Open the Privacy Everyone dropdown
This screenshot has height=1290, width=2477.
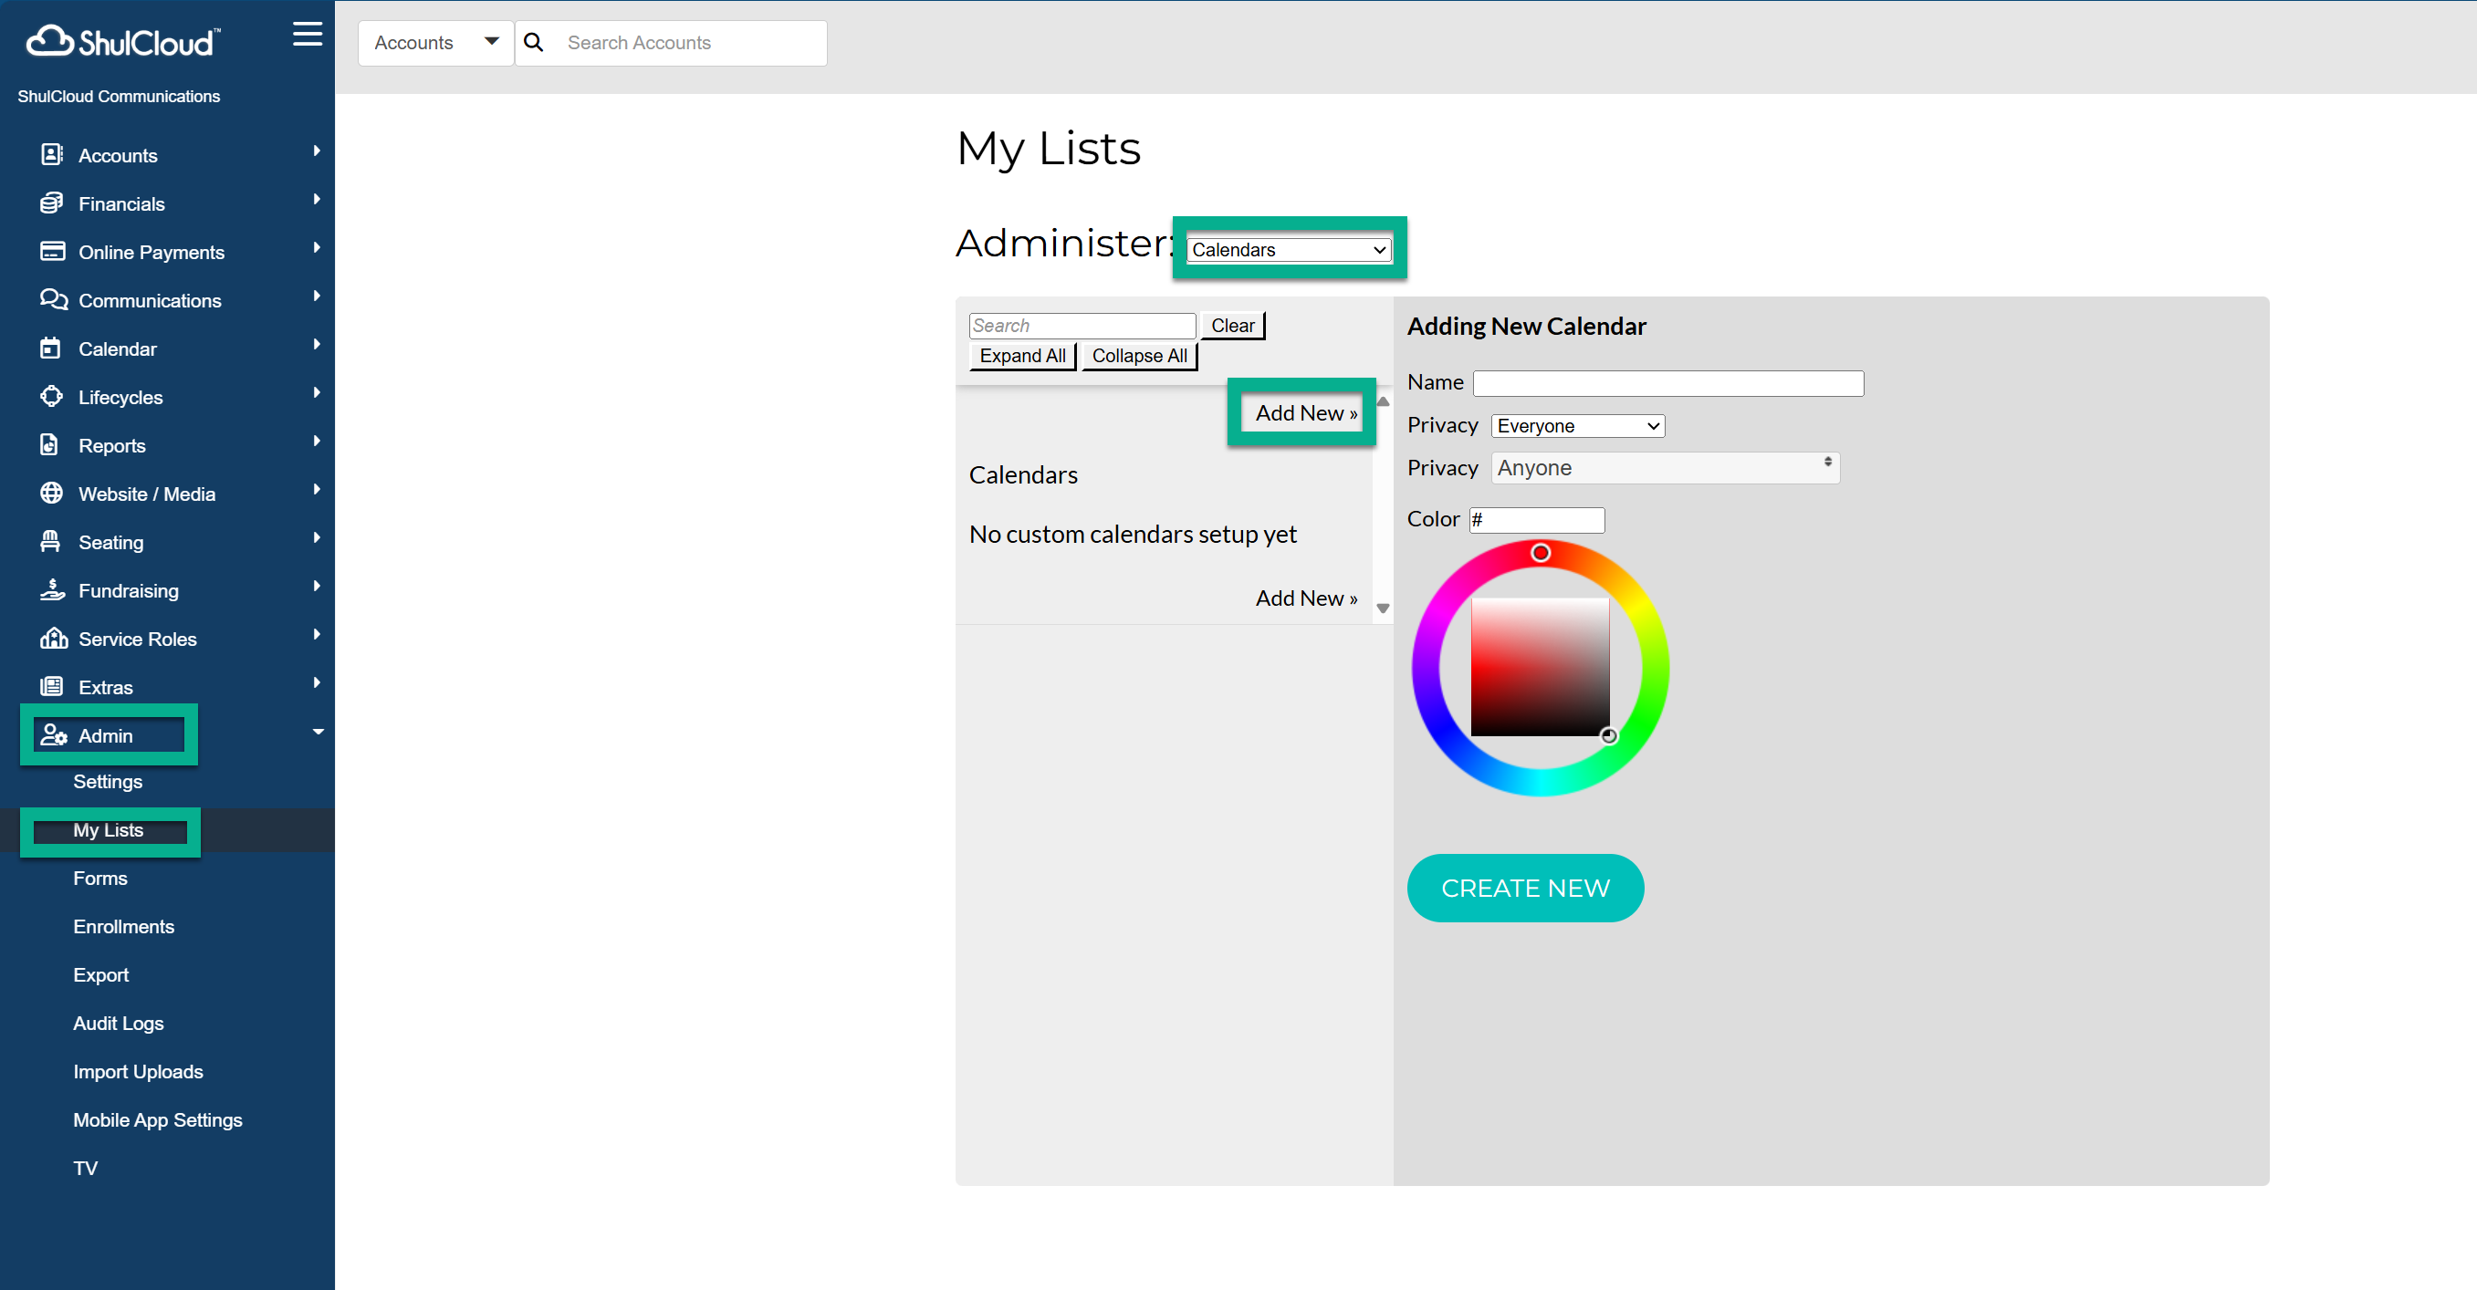click(1577, 426)
